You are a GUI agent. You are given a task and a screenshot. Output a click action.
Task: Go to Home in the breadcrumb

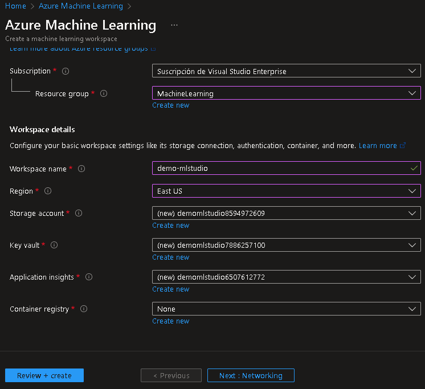coord(15,6)
